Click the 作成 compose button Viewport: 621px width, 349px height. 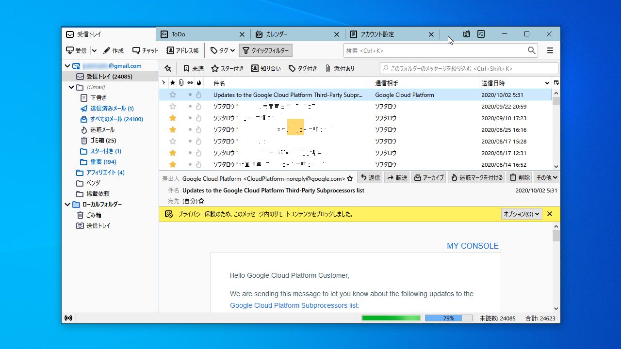coord(113,50)
